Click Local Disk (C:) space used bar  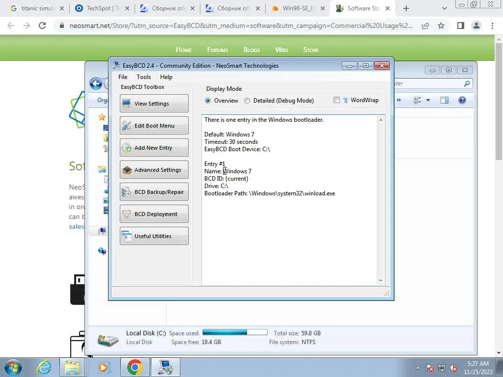(235, 332)
